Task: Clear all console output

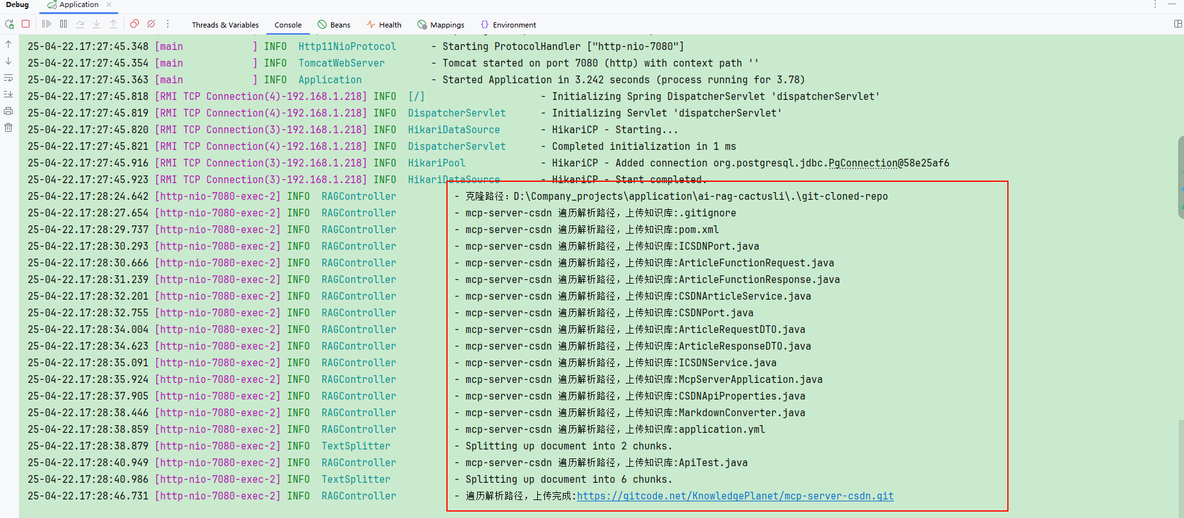Action: coord(8,127)
